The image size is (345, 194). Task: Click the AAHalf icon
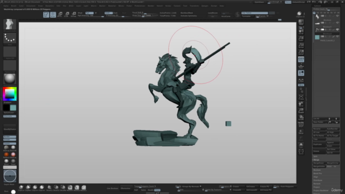[x=301, y=52]
